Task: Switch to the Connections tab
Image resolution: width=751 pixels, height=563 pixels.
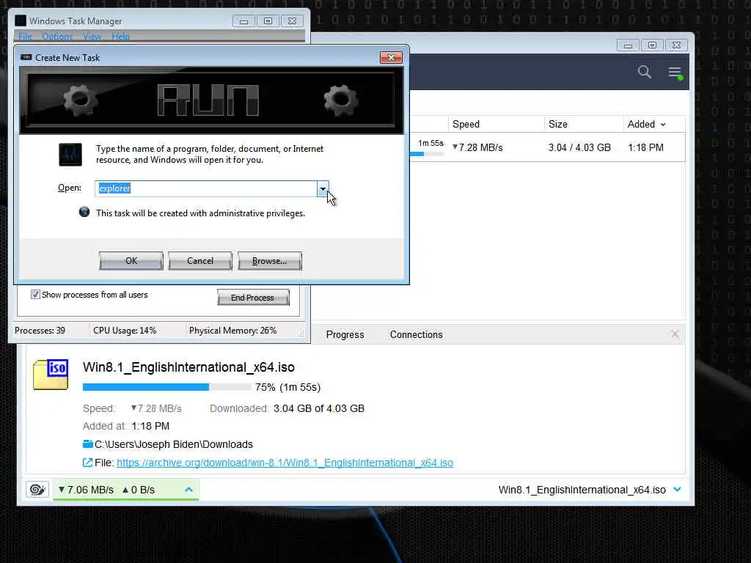Action: coord(417,334)
